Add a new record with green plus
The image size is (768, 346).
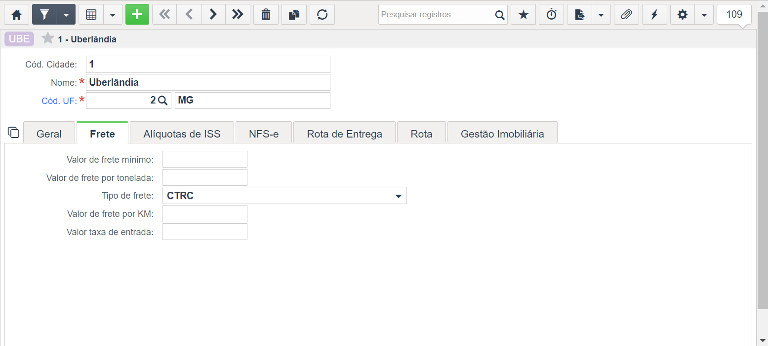click(137, 15)
